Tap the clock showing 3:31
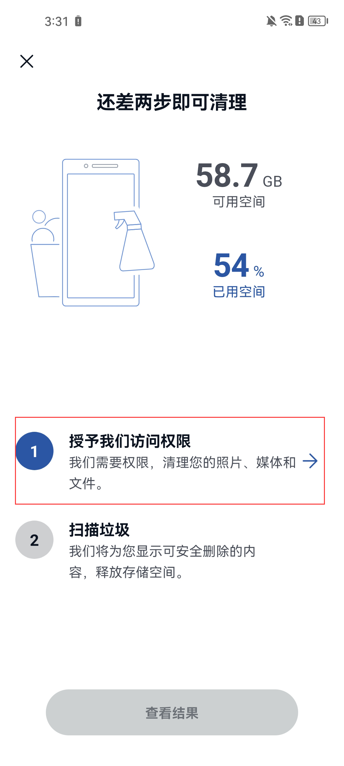Image resolution: width=344 pixels, height=766 pixels. (56, 21)
